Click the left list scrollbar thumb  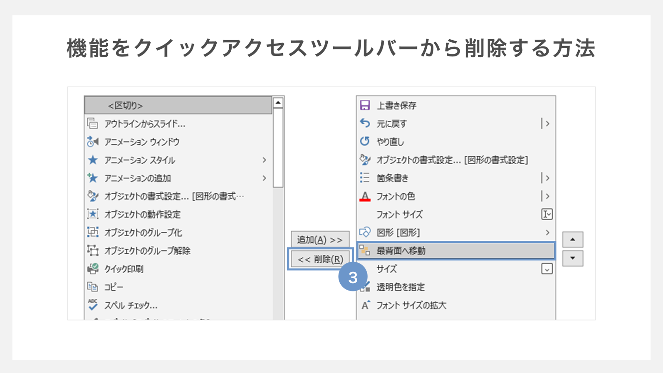(x=278, y=148)
